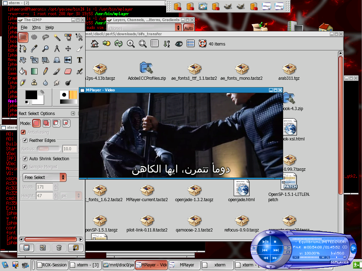The height and width of the screenshot is (271, 362).
Task: Click the A-Z sort icon in file manager
Action: [166, 43]
